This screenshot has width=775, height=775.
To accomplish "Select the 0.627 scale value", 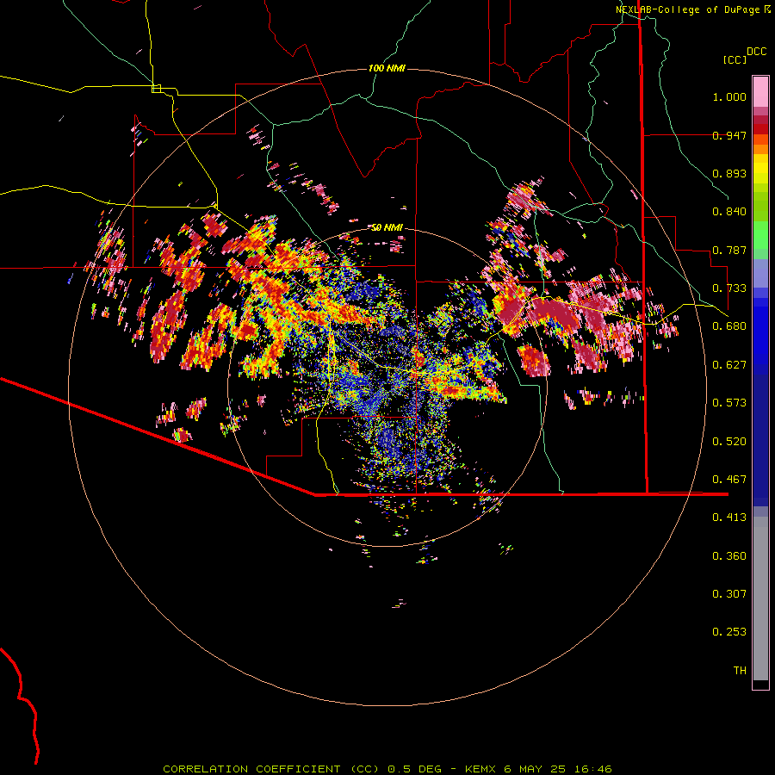I will 729,365.
